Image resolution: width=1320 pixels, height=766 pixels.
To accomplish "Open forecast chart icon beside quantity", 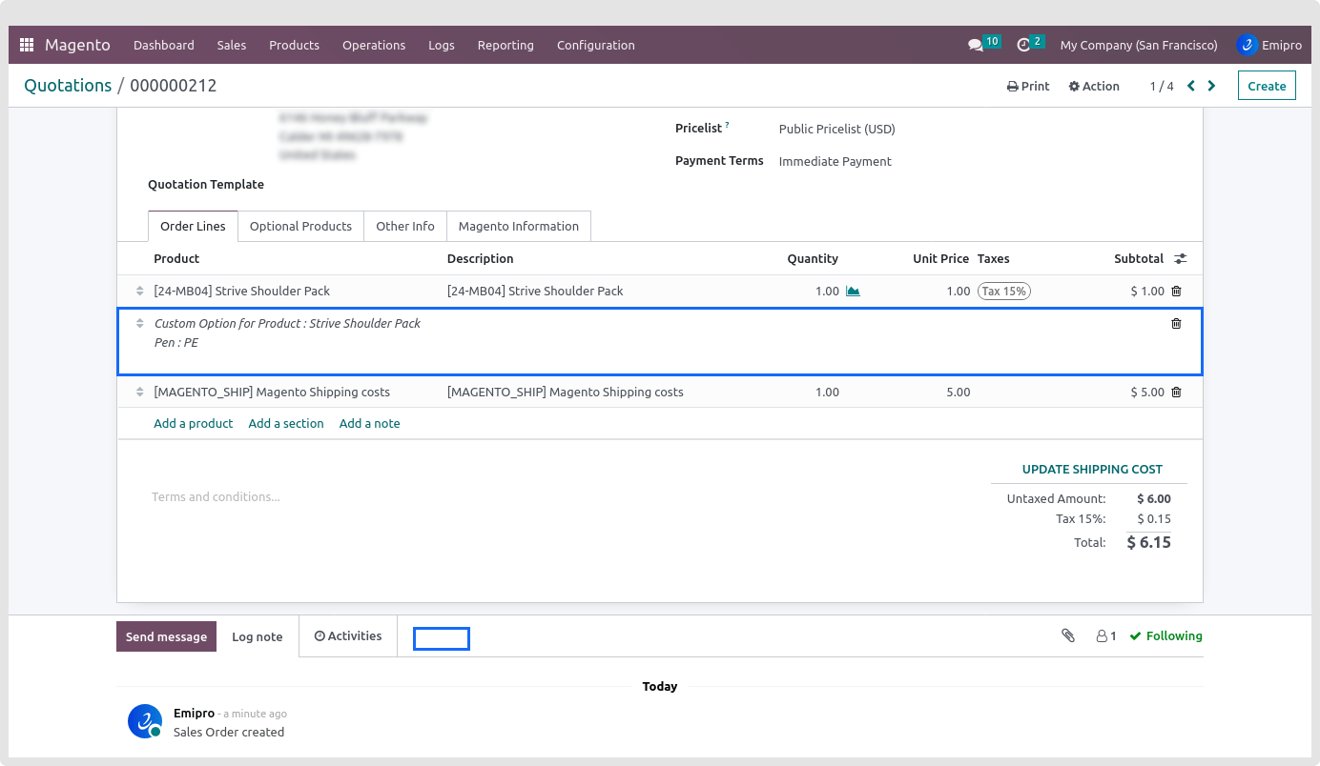I will (853, 292).
